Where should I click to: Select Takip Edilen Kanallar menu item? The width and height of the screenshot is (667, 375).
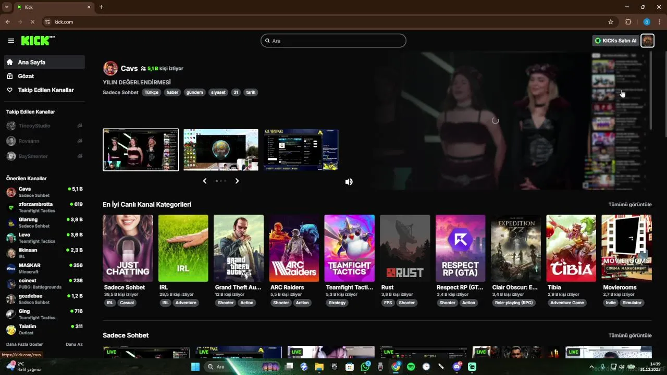pyautogui.click(x=44, y=90)
